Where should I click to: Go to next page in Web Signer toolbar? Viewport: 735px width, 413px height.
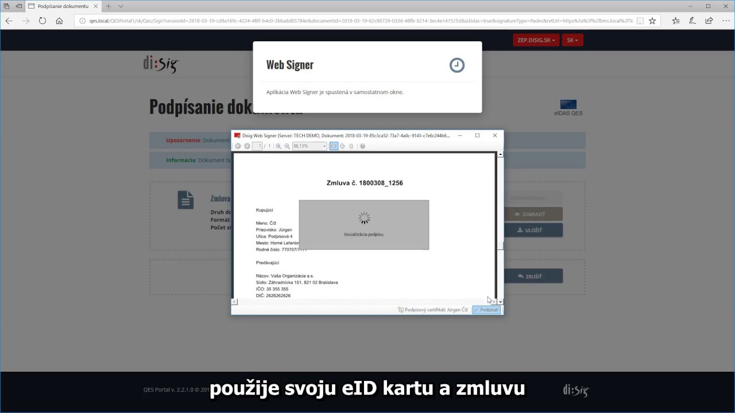point(247,146)
